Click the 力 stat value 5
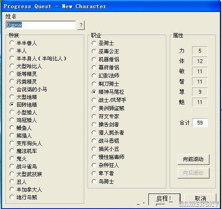This screenshot has height=209, width=222. pos(200,51)
